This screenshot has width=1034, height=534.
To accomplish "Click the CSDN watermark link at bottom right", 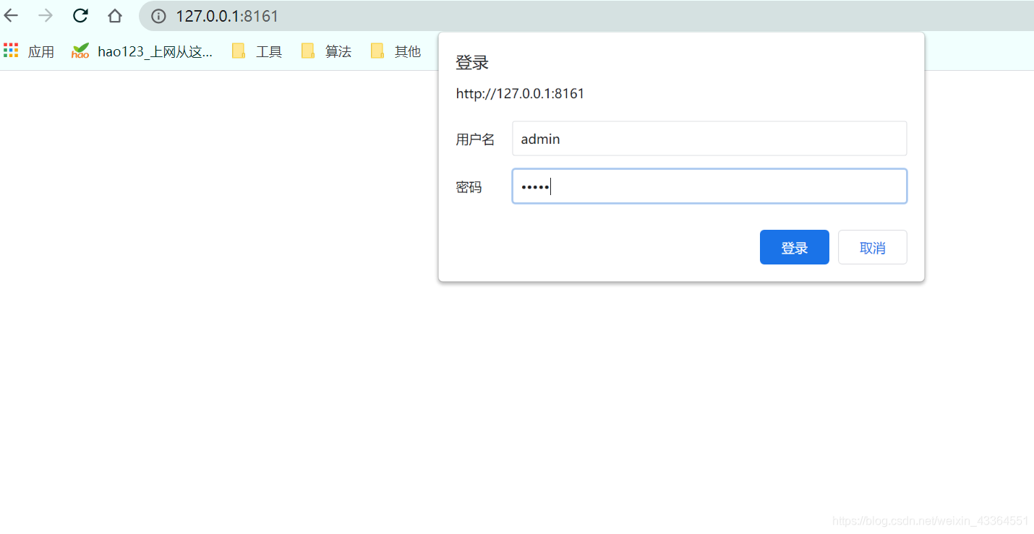I will coord(930,520).
